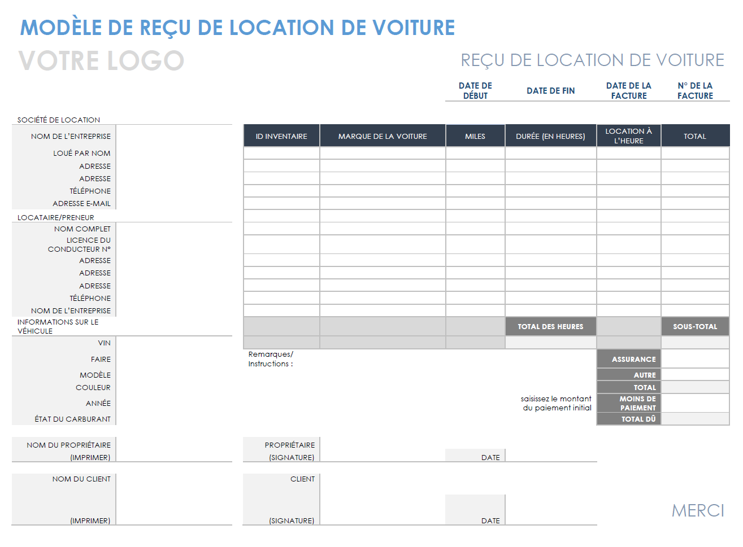The width and height of the screenshot is (743, 547).
Task: Click the FAIRE label
Action: [x=101, y=359]
